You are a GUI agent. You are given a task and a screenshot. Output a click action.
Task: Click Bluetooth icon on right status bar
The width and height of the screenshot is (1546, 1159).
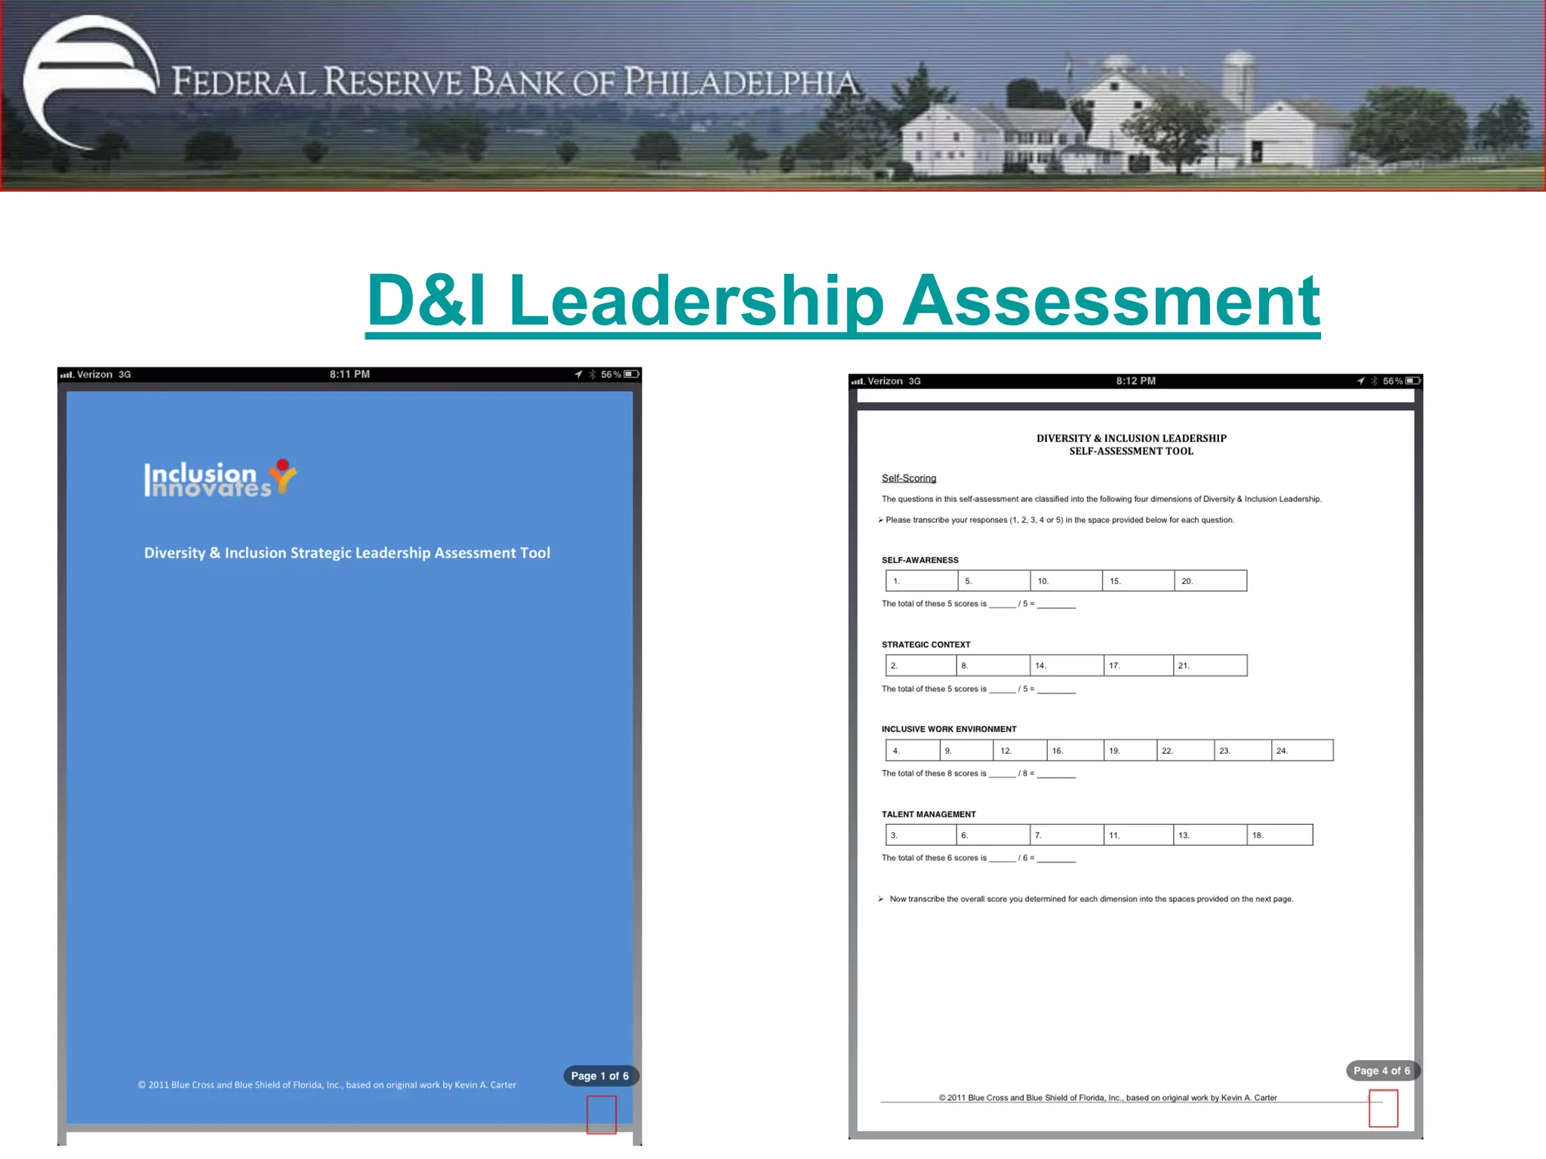pyautogui.click(x=1375, y=381)
